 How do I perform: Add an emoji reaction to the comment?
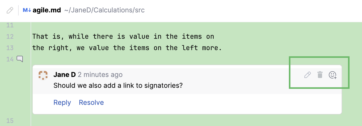[x=332, y=75]
